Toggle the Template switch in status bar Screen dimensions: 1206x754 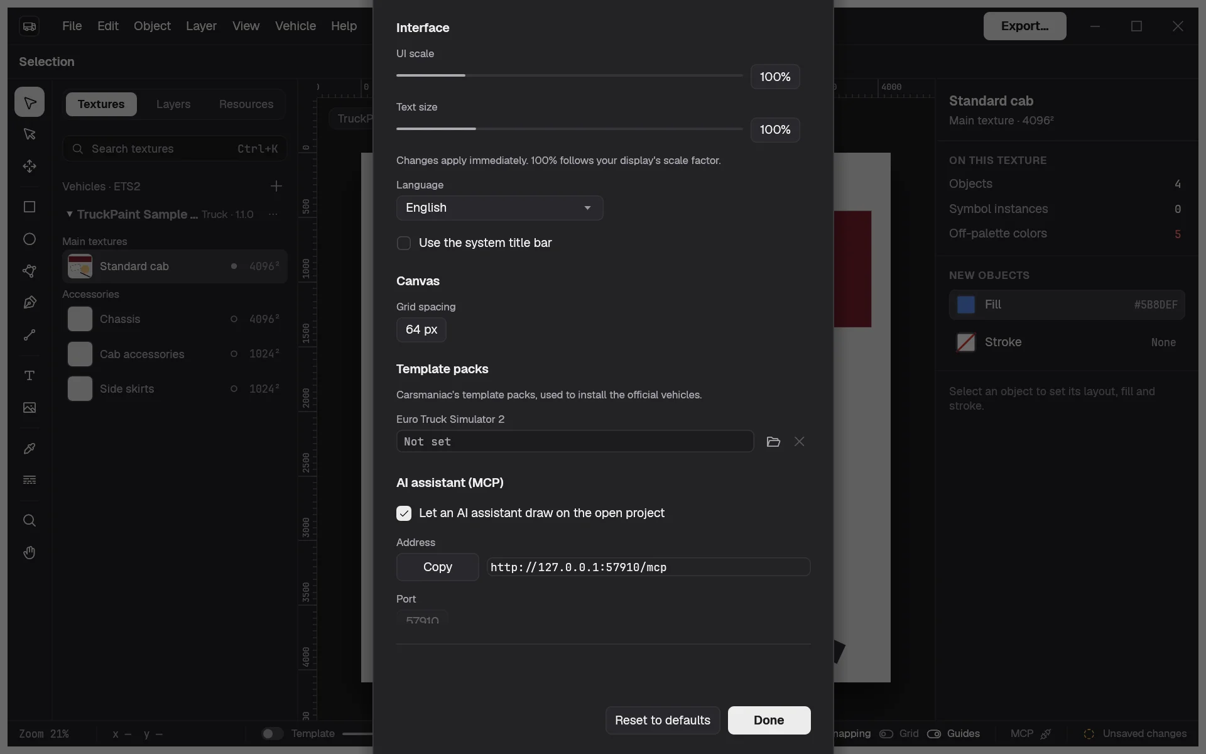pyautogui.click(x=272, y=734)
